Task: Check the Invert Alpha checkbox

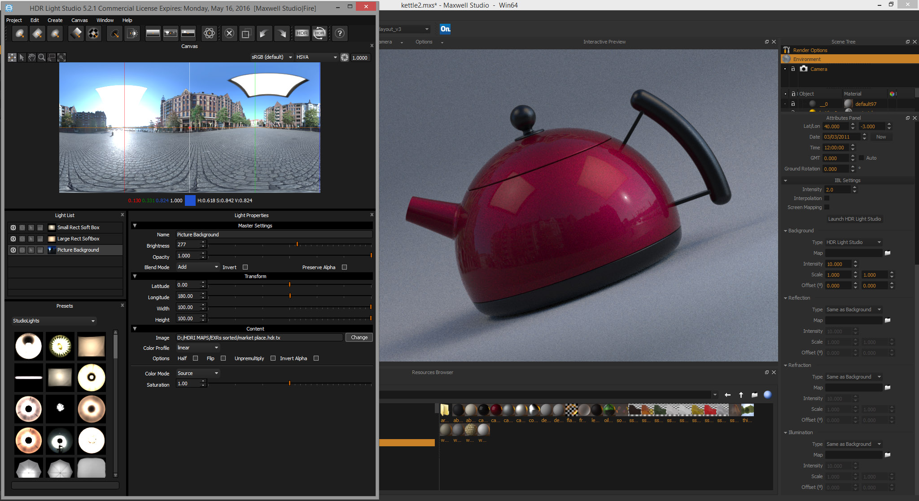Action: (x=316, y=358)
